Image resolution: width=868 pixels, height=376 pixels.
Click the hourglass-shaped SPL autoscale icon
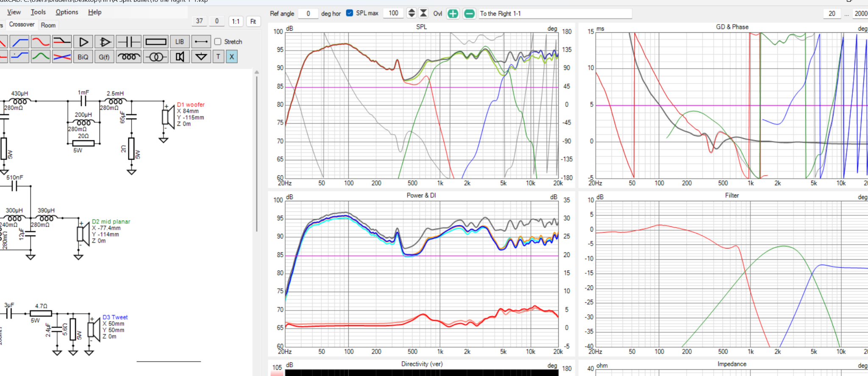click(423, 13)
